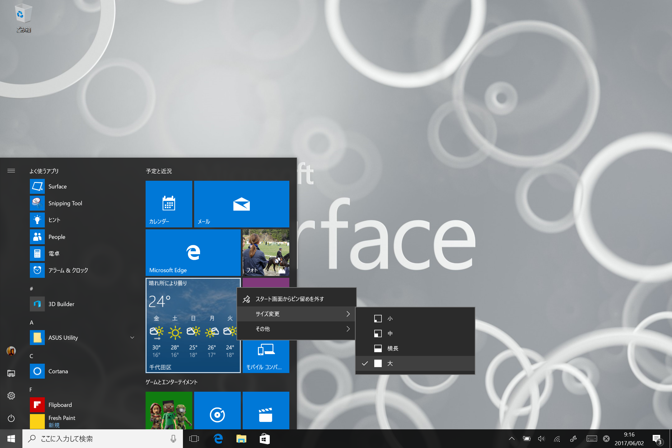The width and height of the screenshot is (672, 448).
Task: Expand the ASUS Utility folder chevron
Action: point(132,338)
